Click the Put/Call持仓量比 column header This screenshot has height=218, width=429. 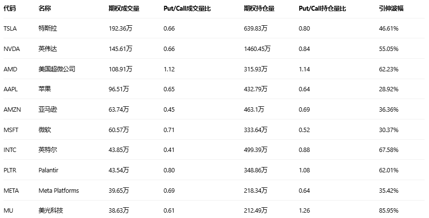[x=322, y=9]
